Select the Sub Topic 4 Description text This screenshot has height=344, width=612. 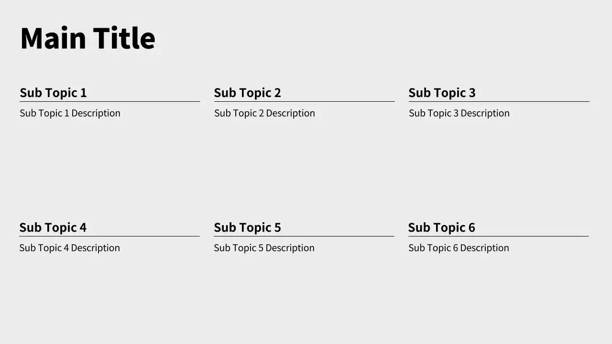tap(69, 248)
